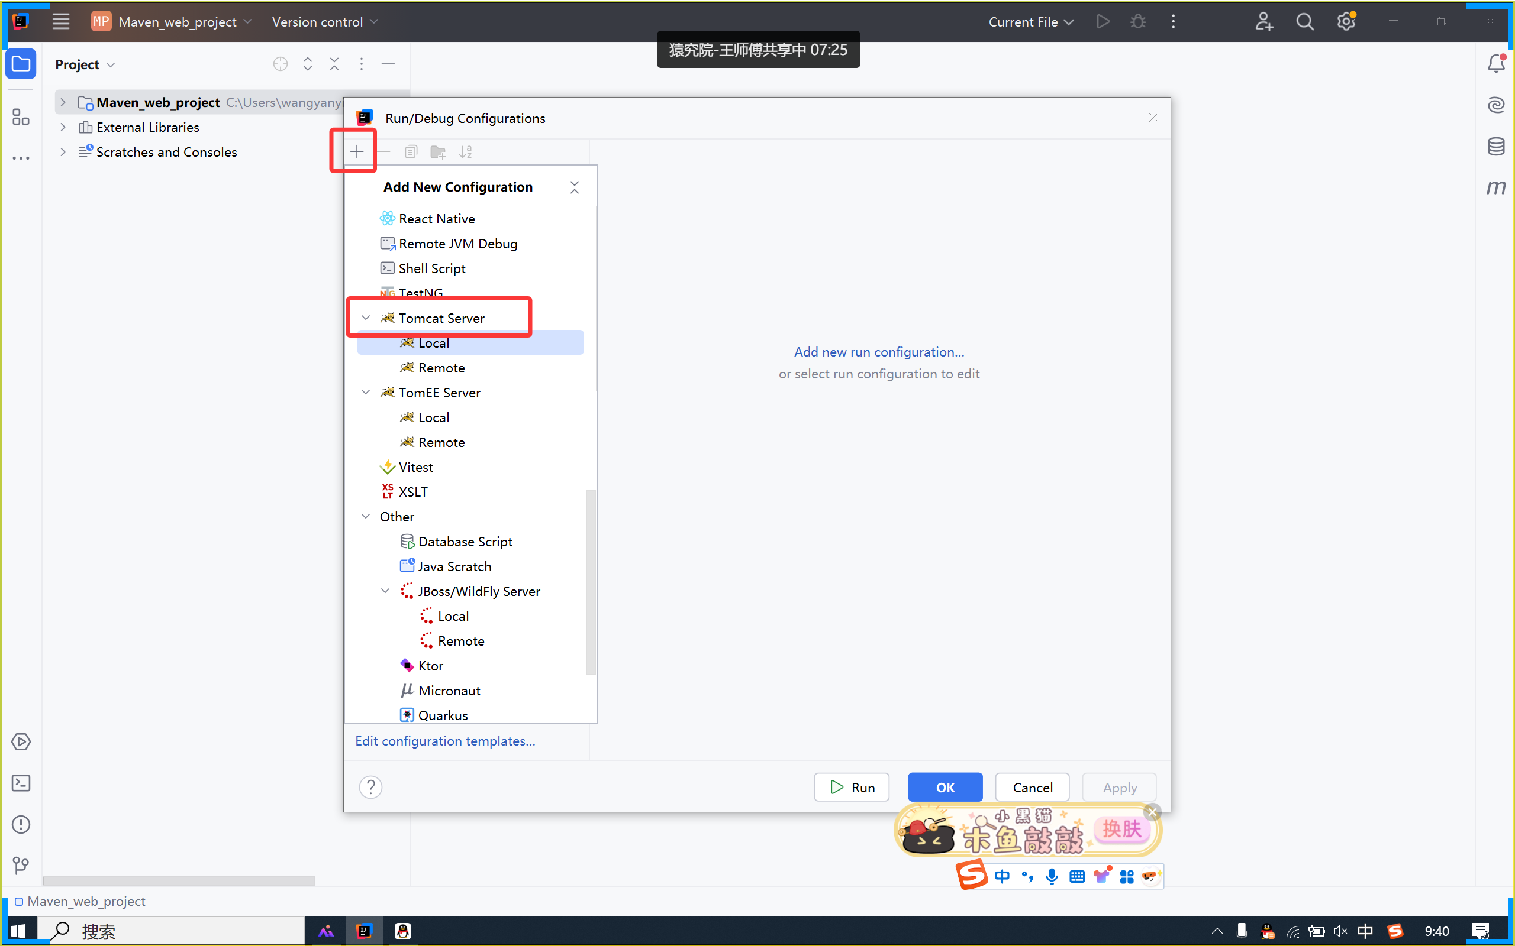The image size is (1515, 946).
Task: Click the Add New Configuration plus icon
Action: pos(357,151)
